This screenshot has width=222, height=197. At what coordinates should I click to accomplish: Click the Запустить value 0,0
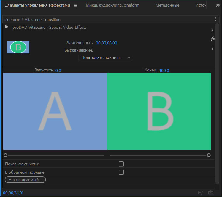(58, 71)
